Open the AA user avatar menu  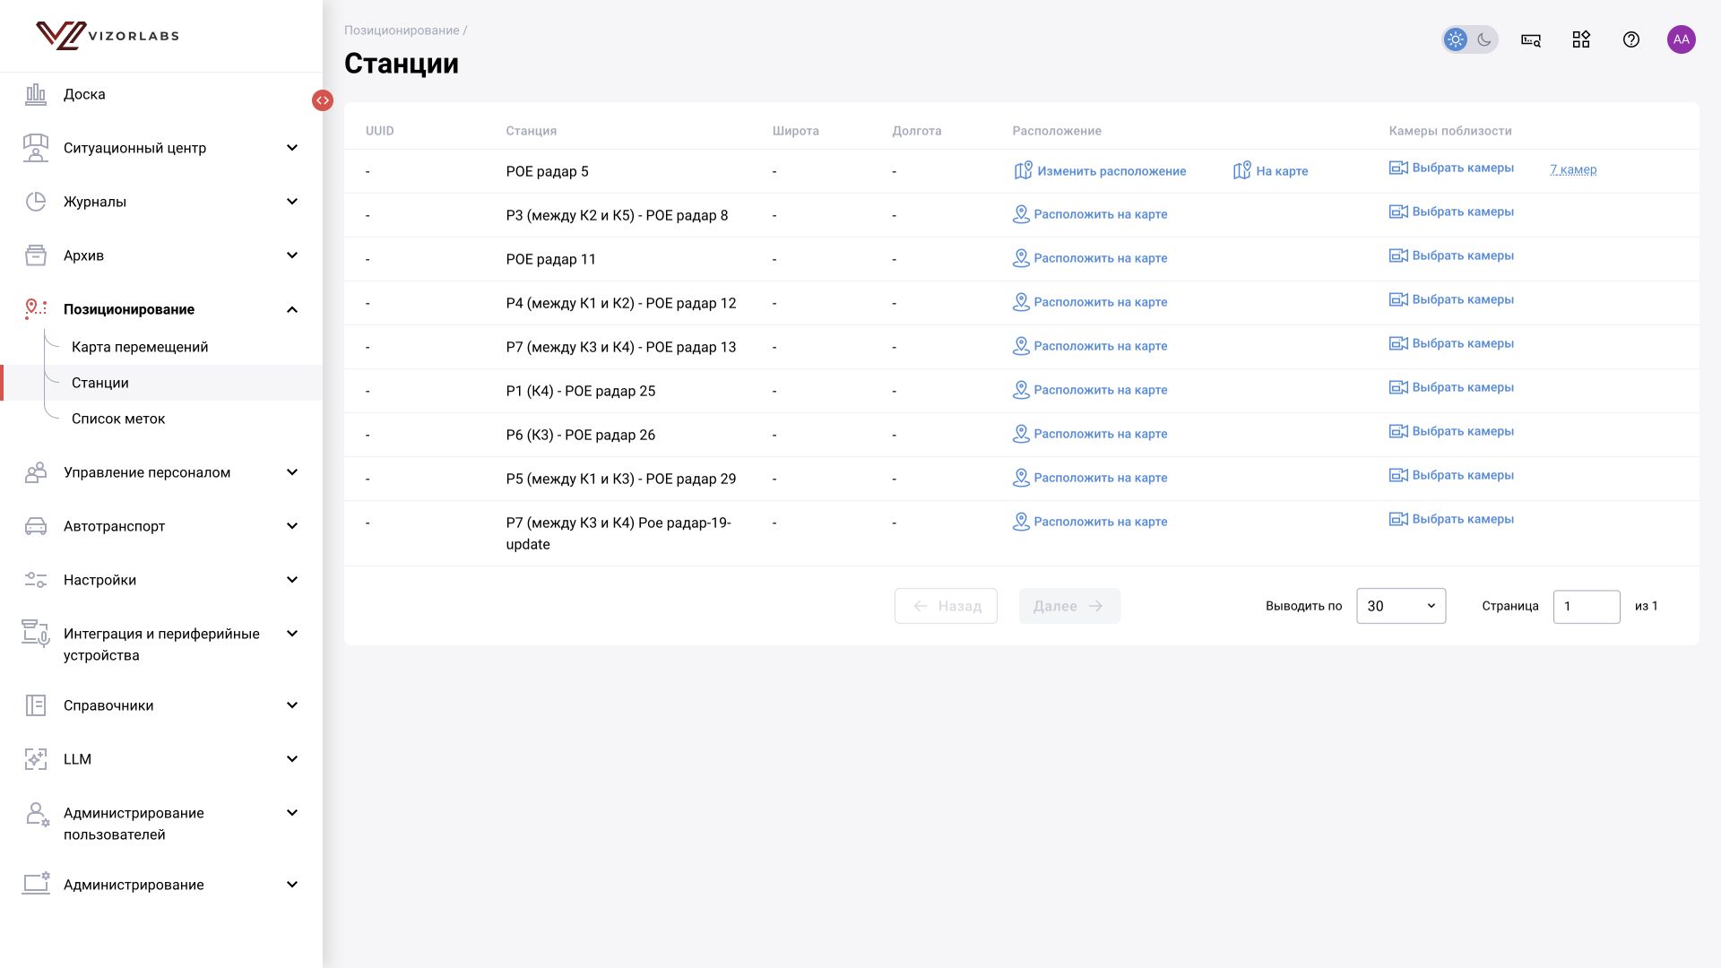pyautogui.click(x=1682, y=39)
